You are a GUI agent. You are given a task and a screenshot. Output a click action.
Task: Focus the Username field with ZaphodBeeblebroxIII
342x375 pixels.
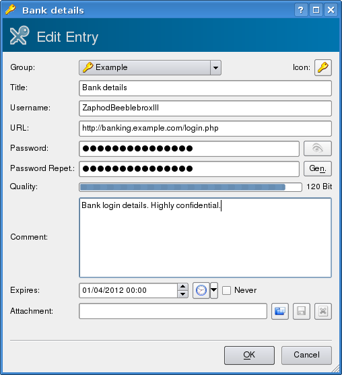point(205,108)
